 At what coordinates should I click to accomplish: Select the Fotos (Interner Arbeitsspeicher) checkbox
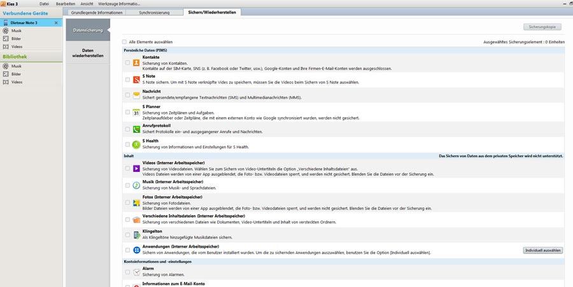[x=128, y=202]
